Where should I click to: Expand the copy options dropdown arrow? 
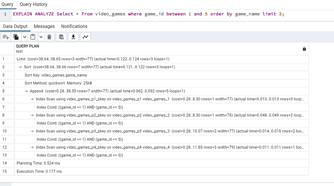tap(24, 37)
